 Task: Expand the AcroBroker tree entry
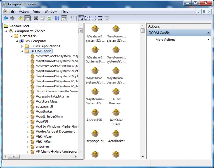pyautogui.click(x=28, y=112)
